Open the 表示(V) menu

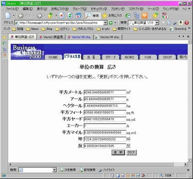pyautogui.click(x=42, y=9)
